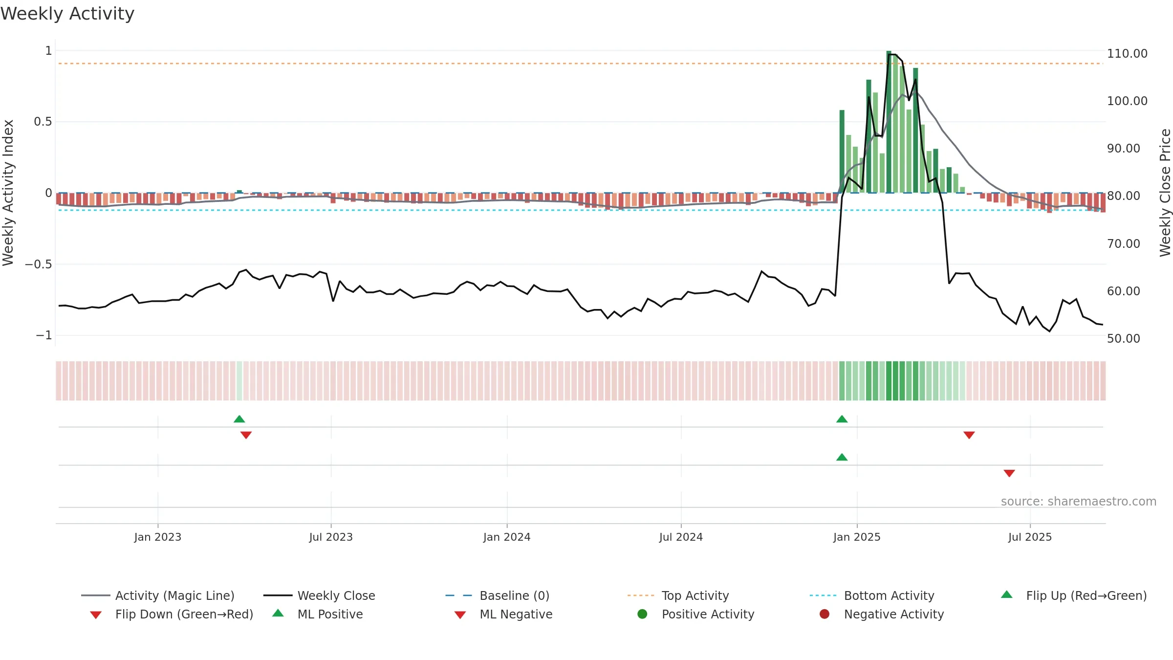Click the 2023 flip-down red triangle marker
Screen dimensions: 1173x660
246,435
